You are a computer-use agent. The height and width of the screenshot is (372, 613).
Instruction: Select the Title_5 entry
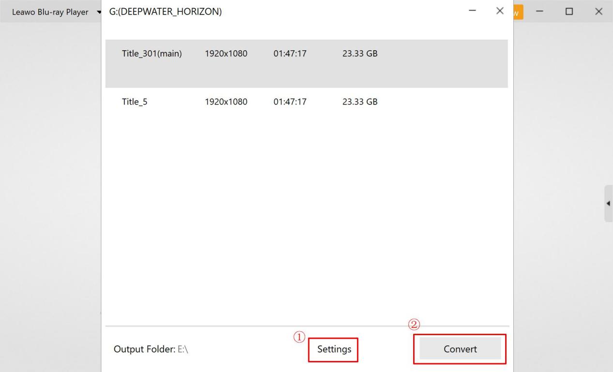tap(135, 102)
